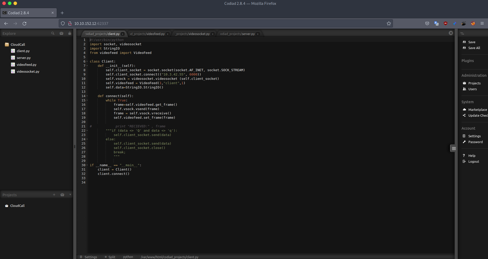The image size is (488, 259).
Task: Change the python mode in bottom bar
Action: 128,257
